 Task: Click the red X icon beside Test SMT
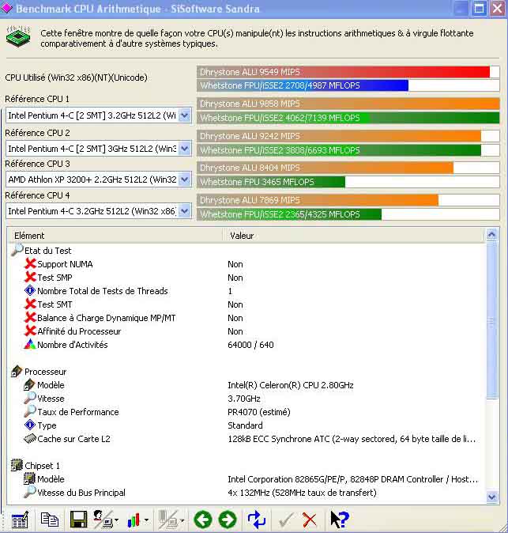(30, 304)
